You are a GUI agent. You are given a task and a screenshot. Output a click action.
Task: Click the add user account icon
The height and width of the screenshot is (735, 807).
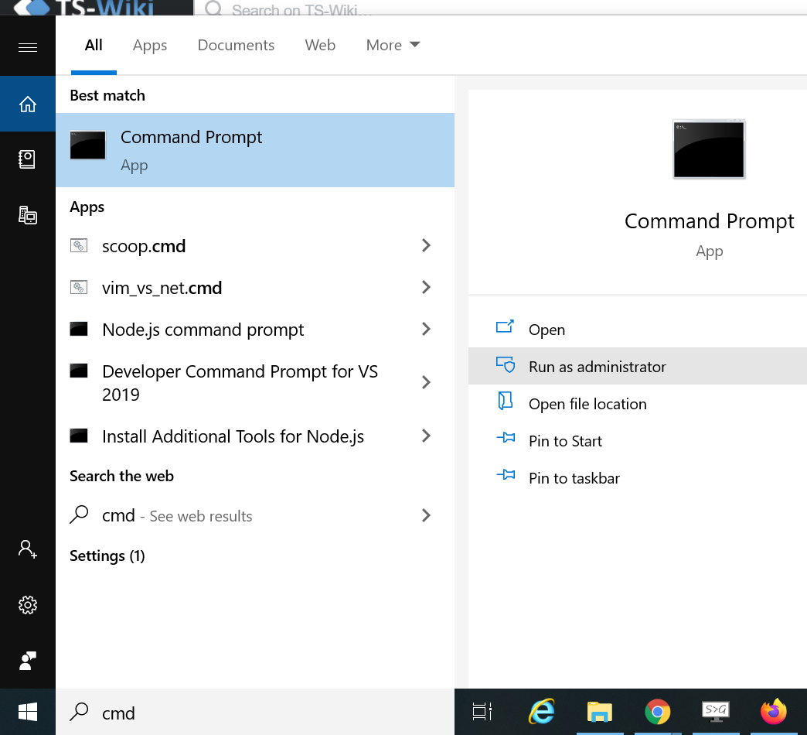click(28, 549)
